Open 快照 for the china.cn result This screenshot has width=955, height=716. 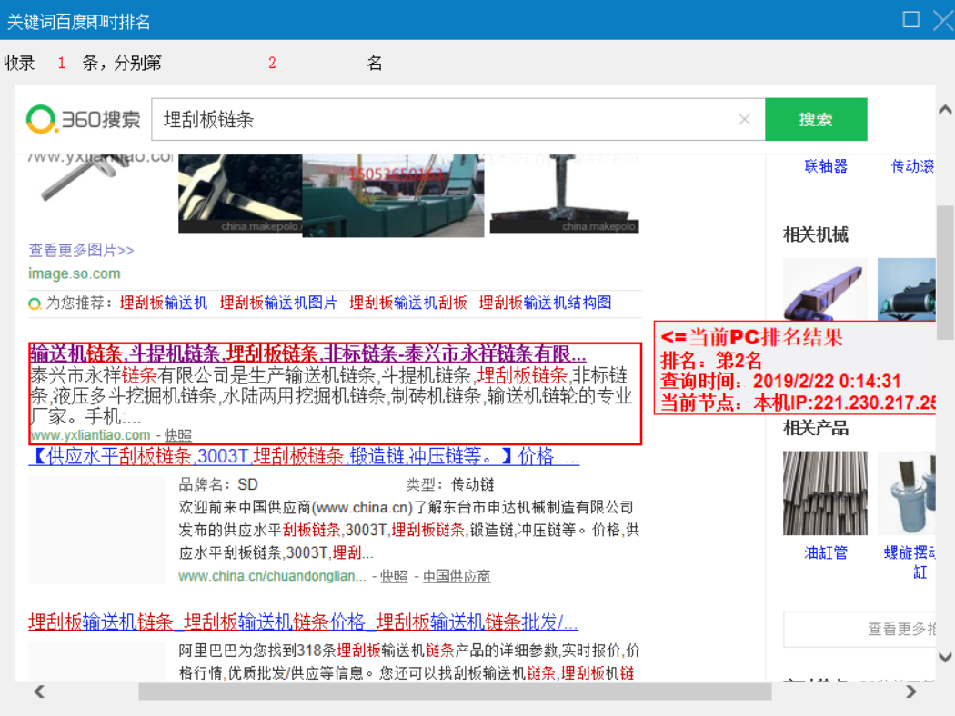pyautogui.click(x=394, y=575)
